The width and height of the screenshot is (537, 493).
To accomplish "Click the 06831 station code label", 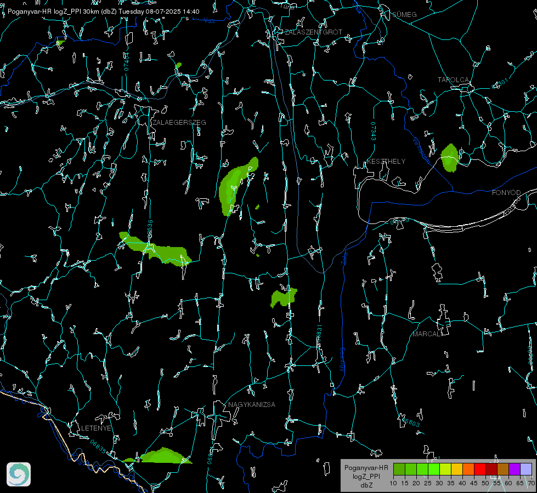I will pyautogui.click(x=319, y=333).
